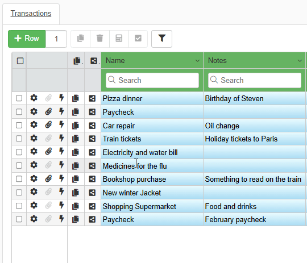
Task: Check the New winter Jacket checkbox
Action: (19, 193)
